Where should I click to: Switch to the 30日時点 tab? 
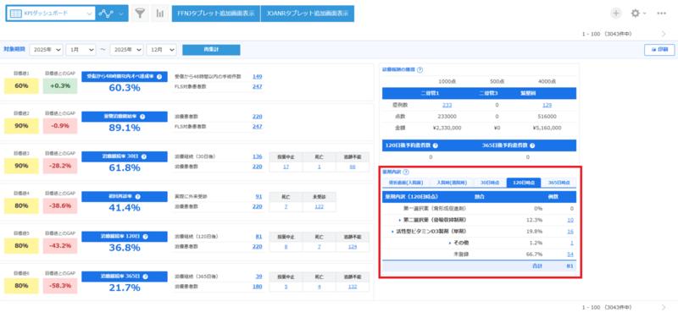click(x=491, y=183)
